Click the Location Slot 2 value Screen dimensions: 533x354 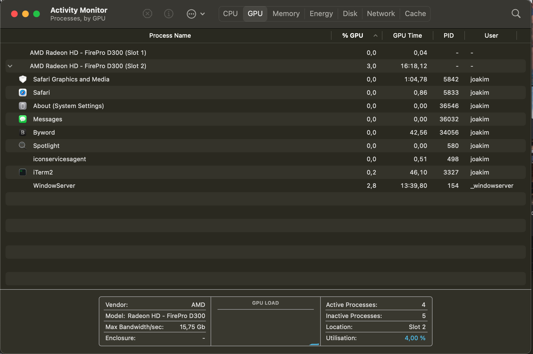tap(417, 327)
